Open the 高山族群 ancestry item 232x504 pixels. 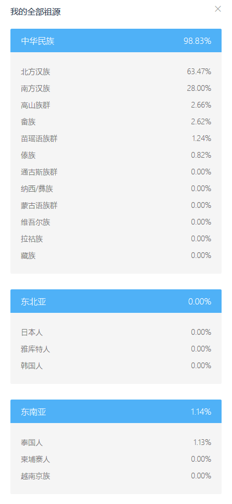pos(116,105)
